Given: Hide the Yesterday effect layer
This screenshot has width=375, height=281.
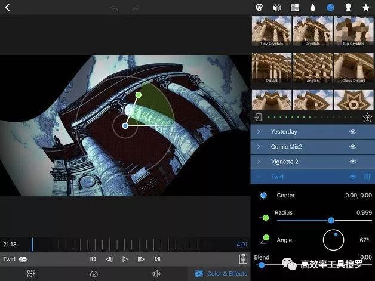Looking at the screenshot, I should click(353, 132).
